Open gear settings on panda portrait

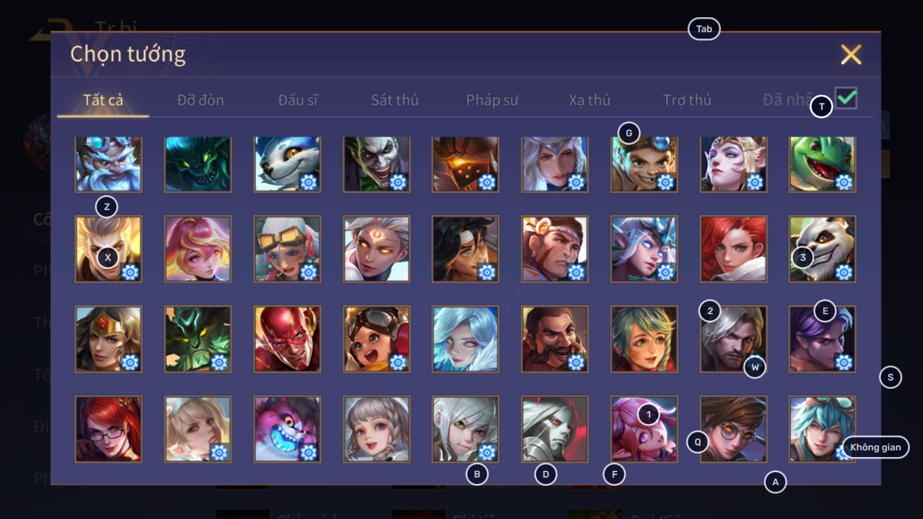844,272
